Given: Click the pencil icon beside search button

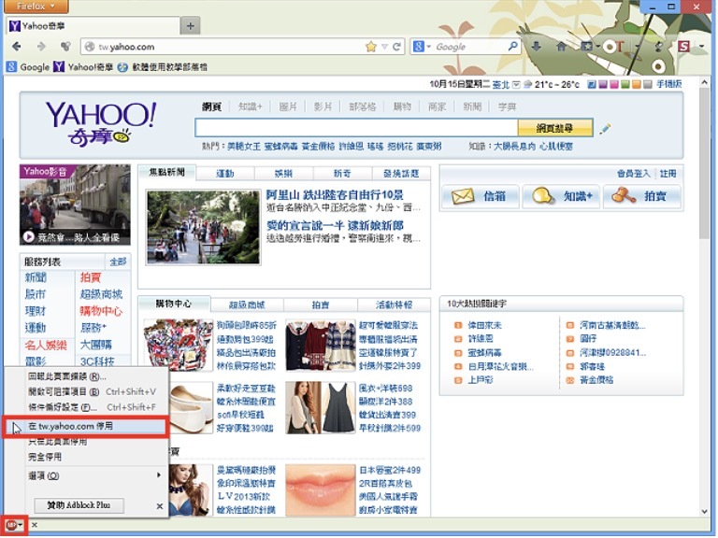Looking at the screenshot, I should tap(605, 129).
